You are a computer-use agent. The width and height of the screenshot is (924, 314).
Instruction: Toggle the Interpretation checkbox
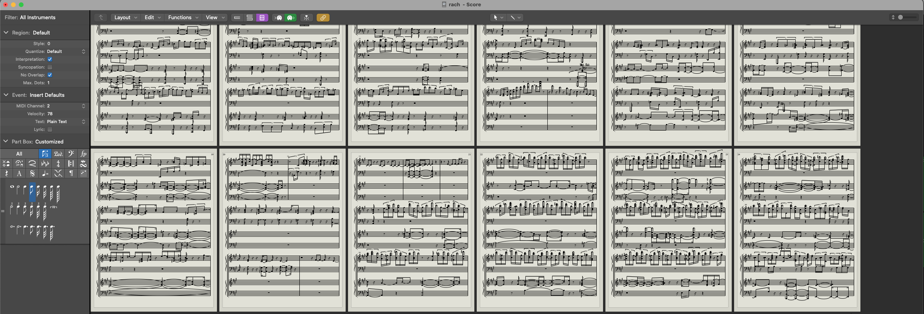point(50,59)
